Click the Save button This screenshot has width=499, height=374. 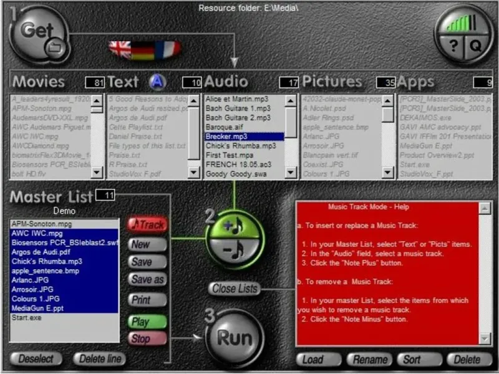click(148, 262)
